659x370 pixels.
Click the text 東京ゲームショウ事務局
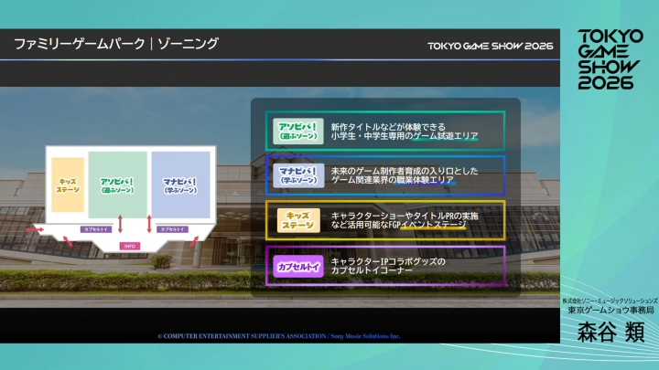(x=610, y=310)
